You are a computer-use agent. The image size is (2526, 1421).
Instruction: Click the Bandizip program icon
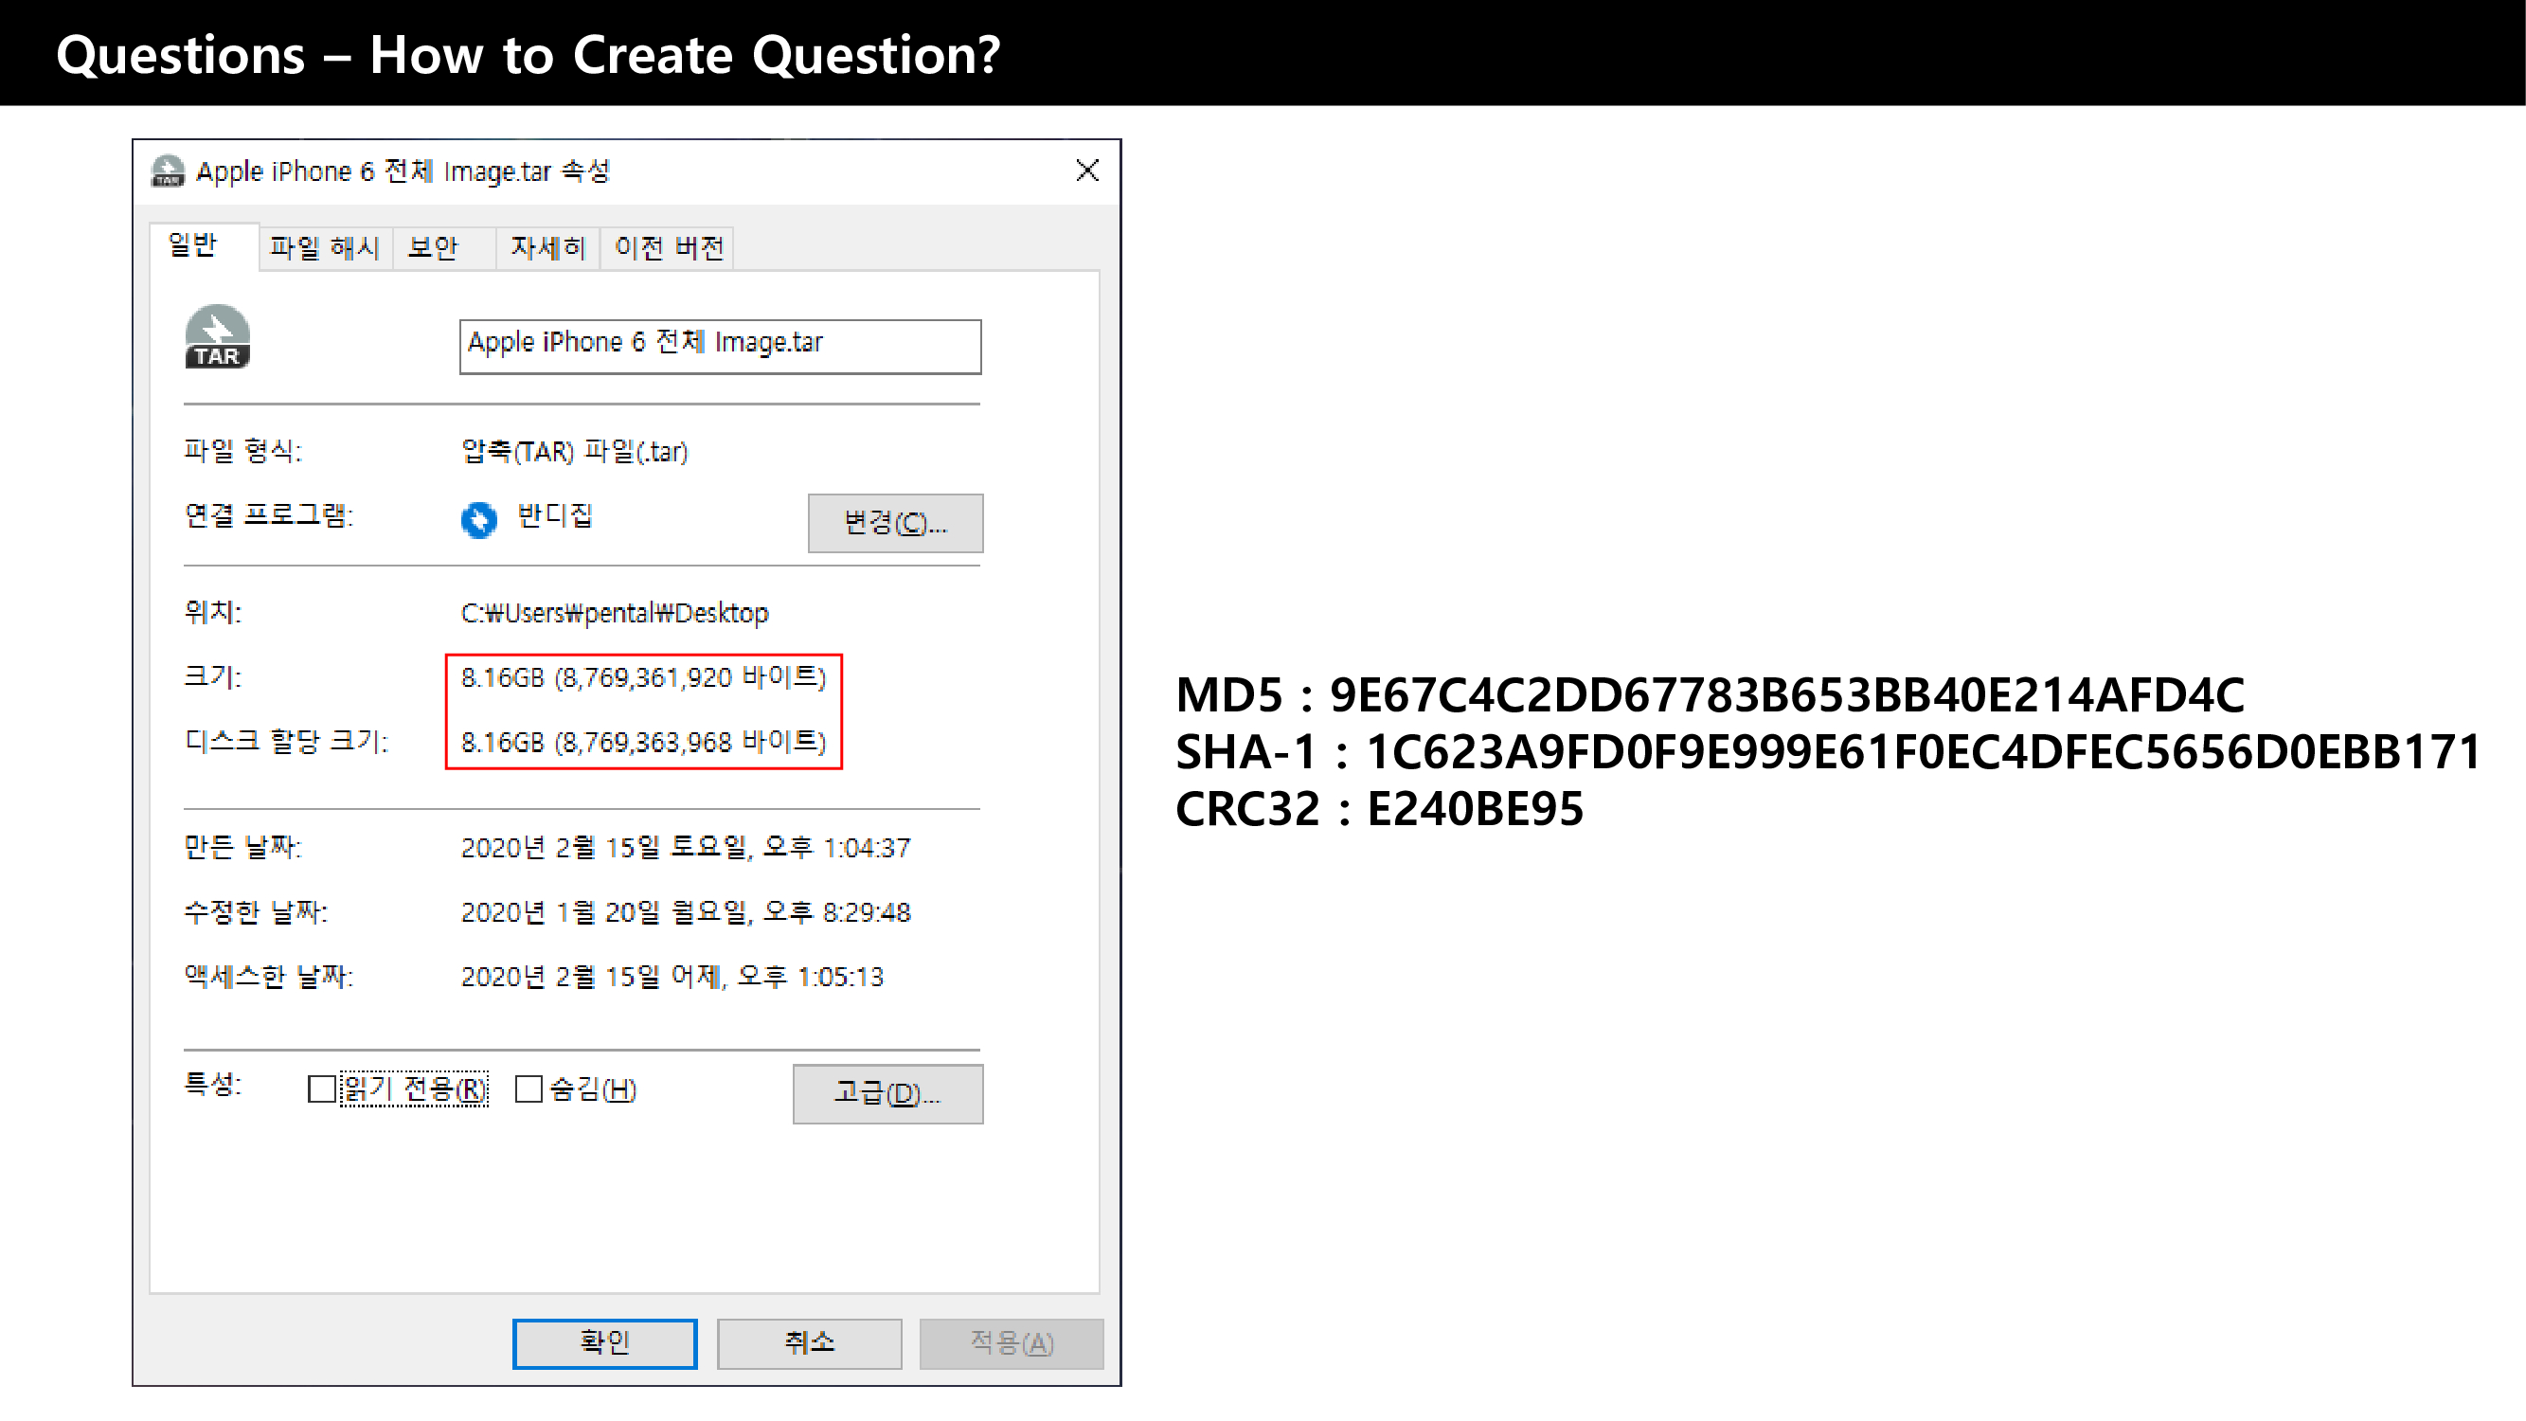click(478, 520)
